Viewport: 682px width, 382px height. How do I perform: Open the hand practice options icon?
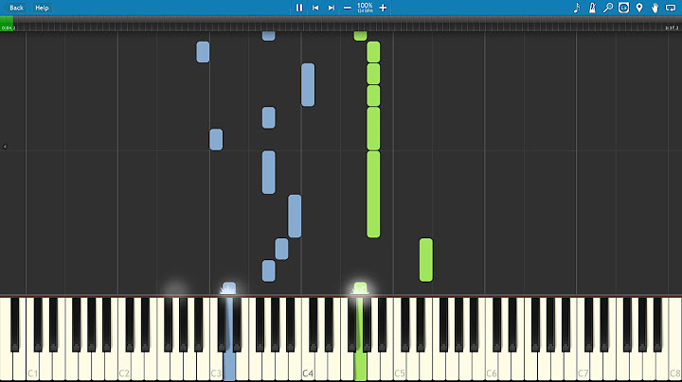(655, 8)
